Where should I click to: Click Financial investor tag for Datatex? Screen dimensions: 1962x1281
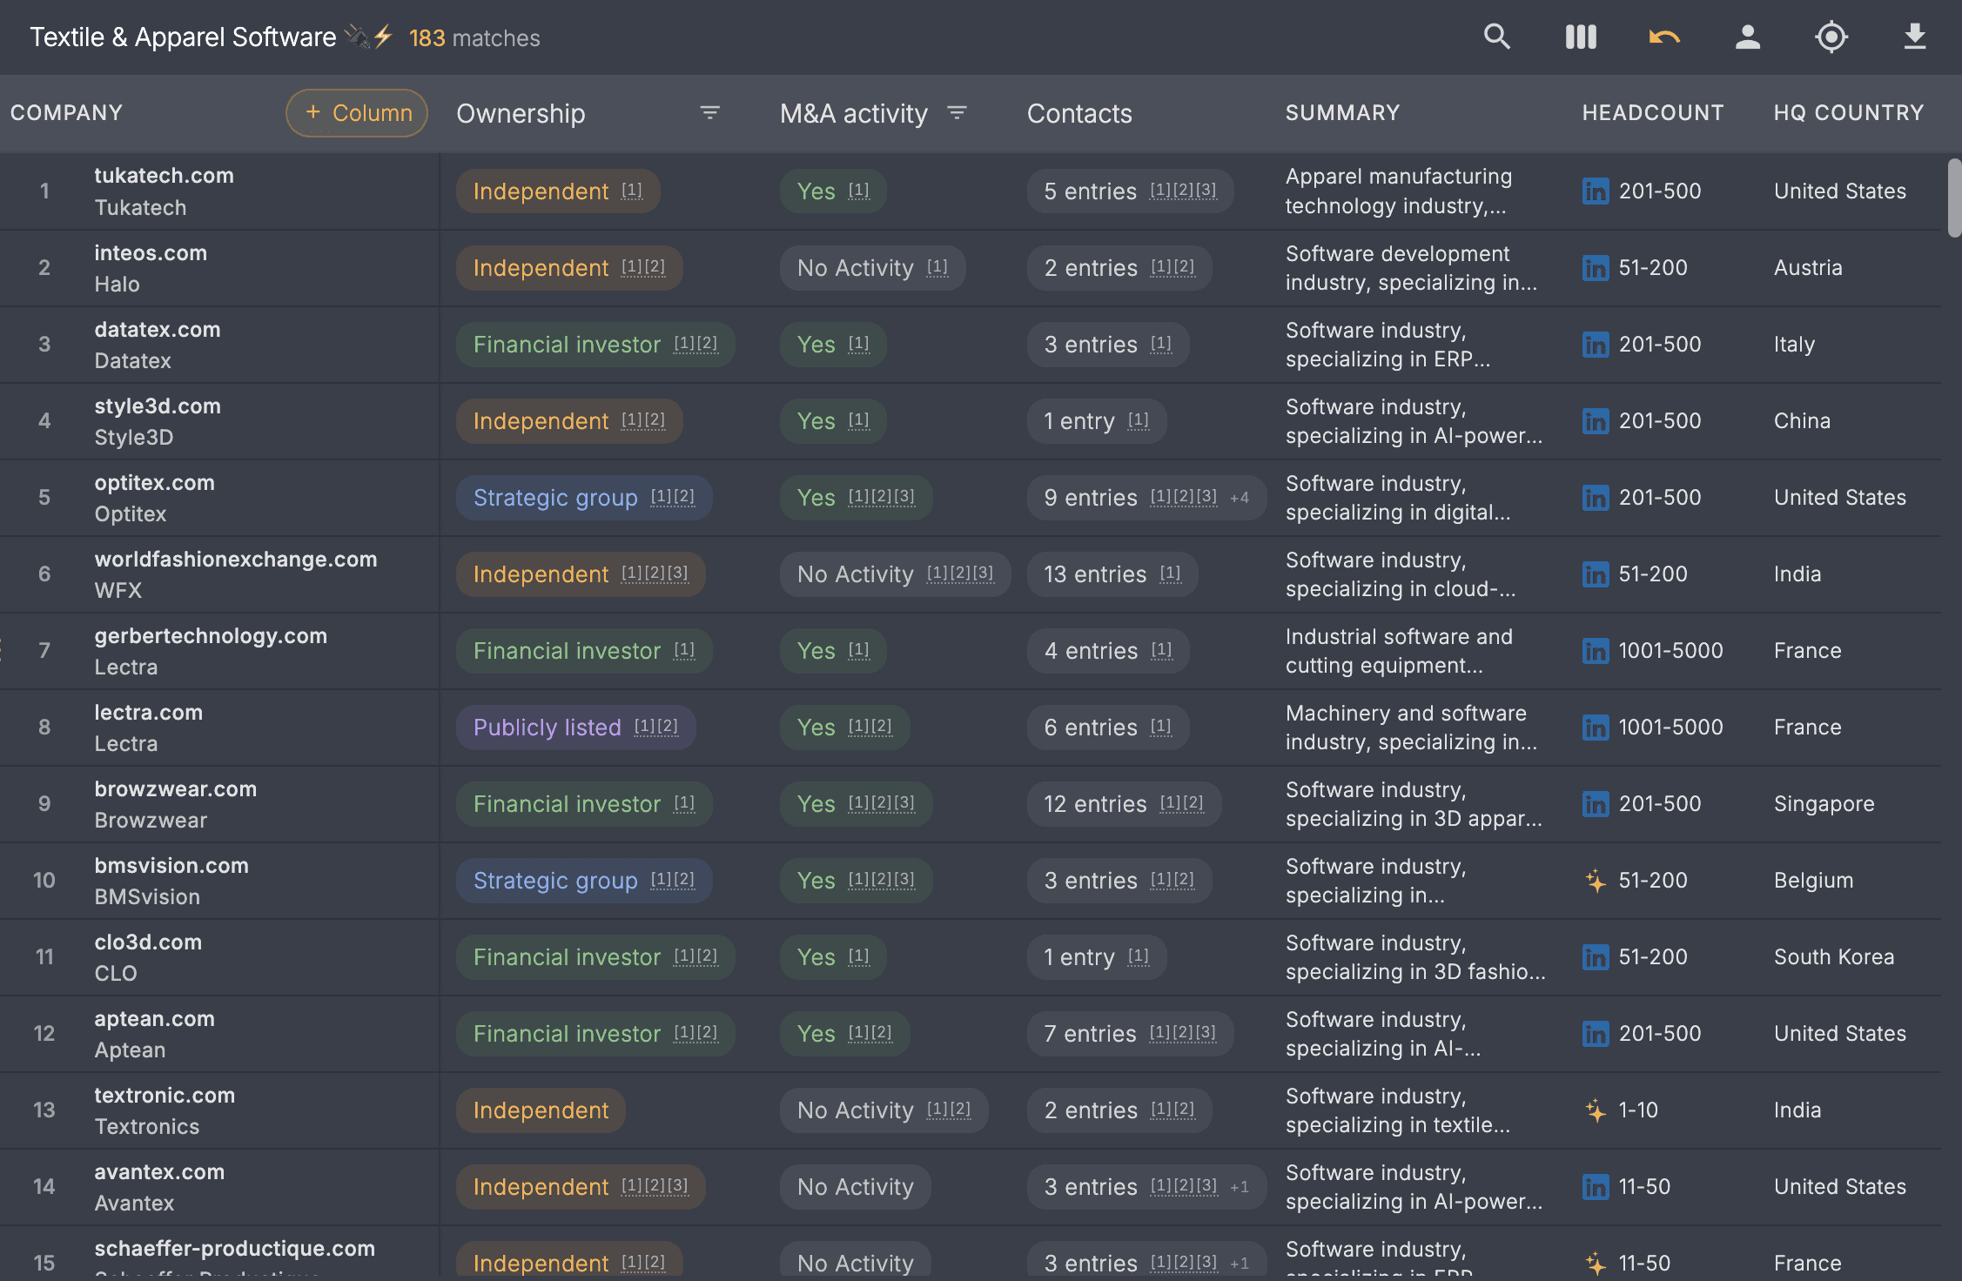pos(595,345)
